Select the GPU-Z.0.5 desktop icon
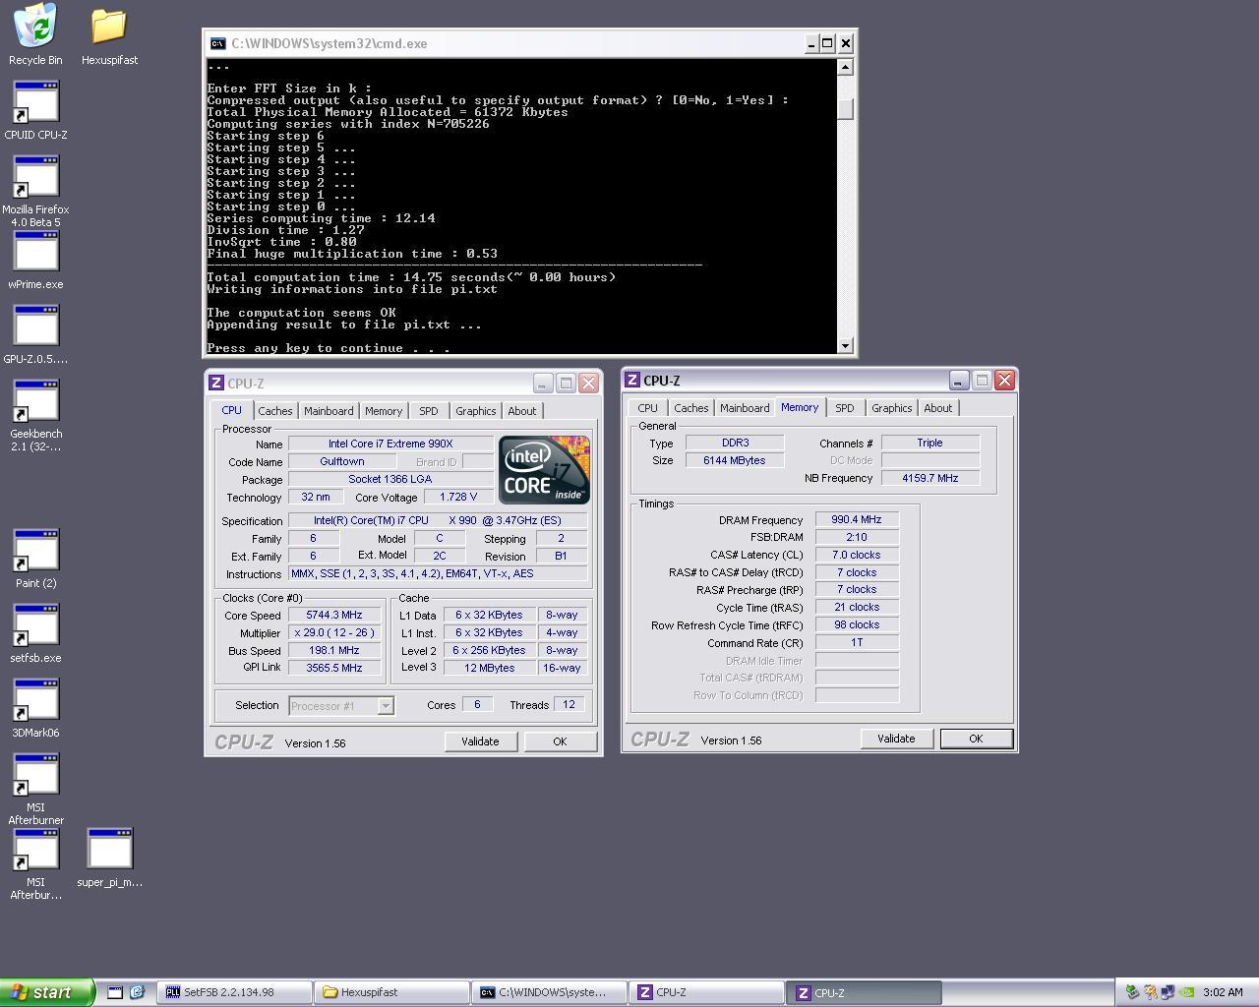The width and height of the screenshot is (1259, 1007). pos(36,326)
